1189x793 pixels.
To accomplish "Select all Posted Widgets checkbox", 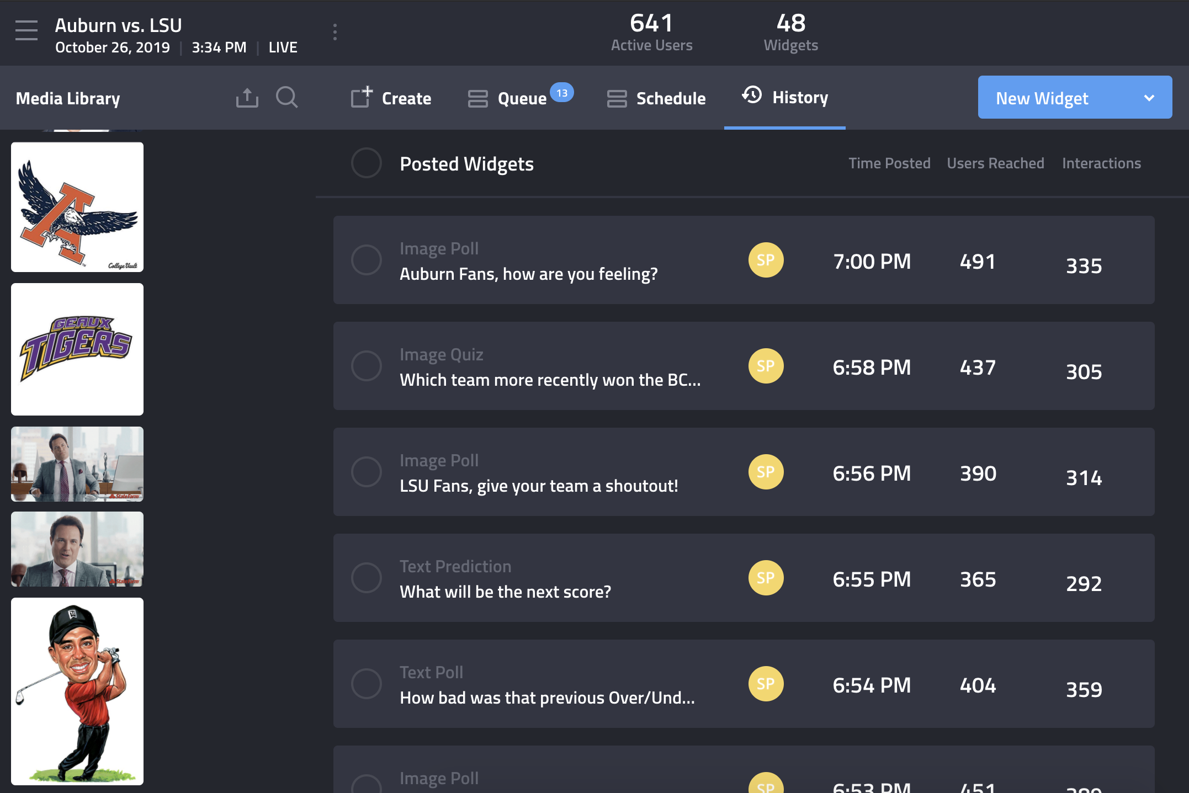I will [366, 163].
